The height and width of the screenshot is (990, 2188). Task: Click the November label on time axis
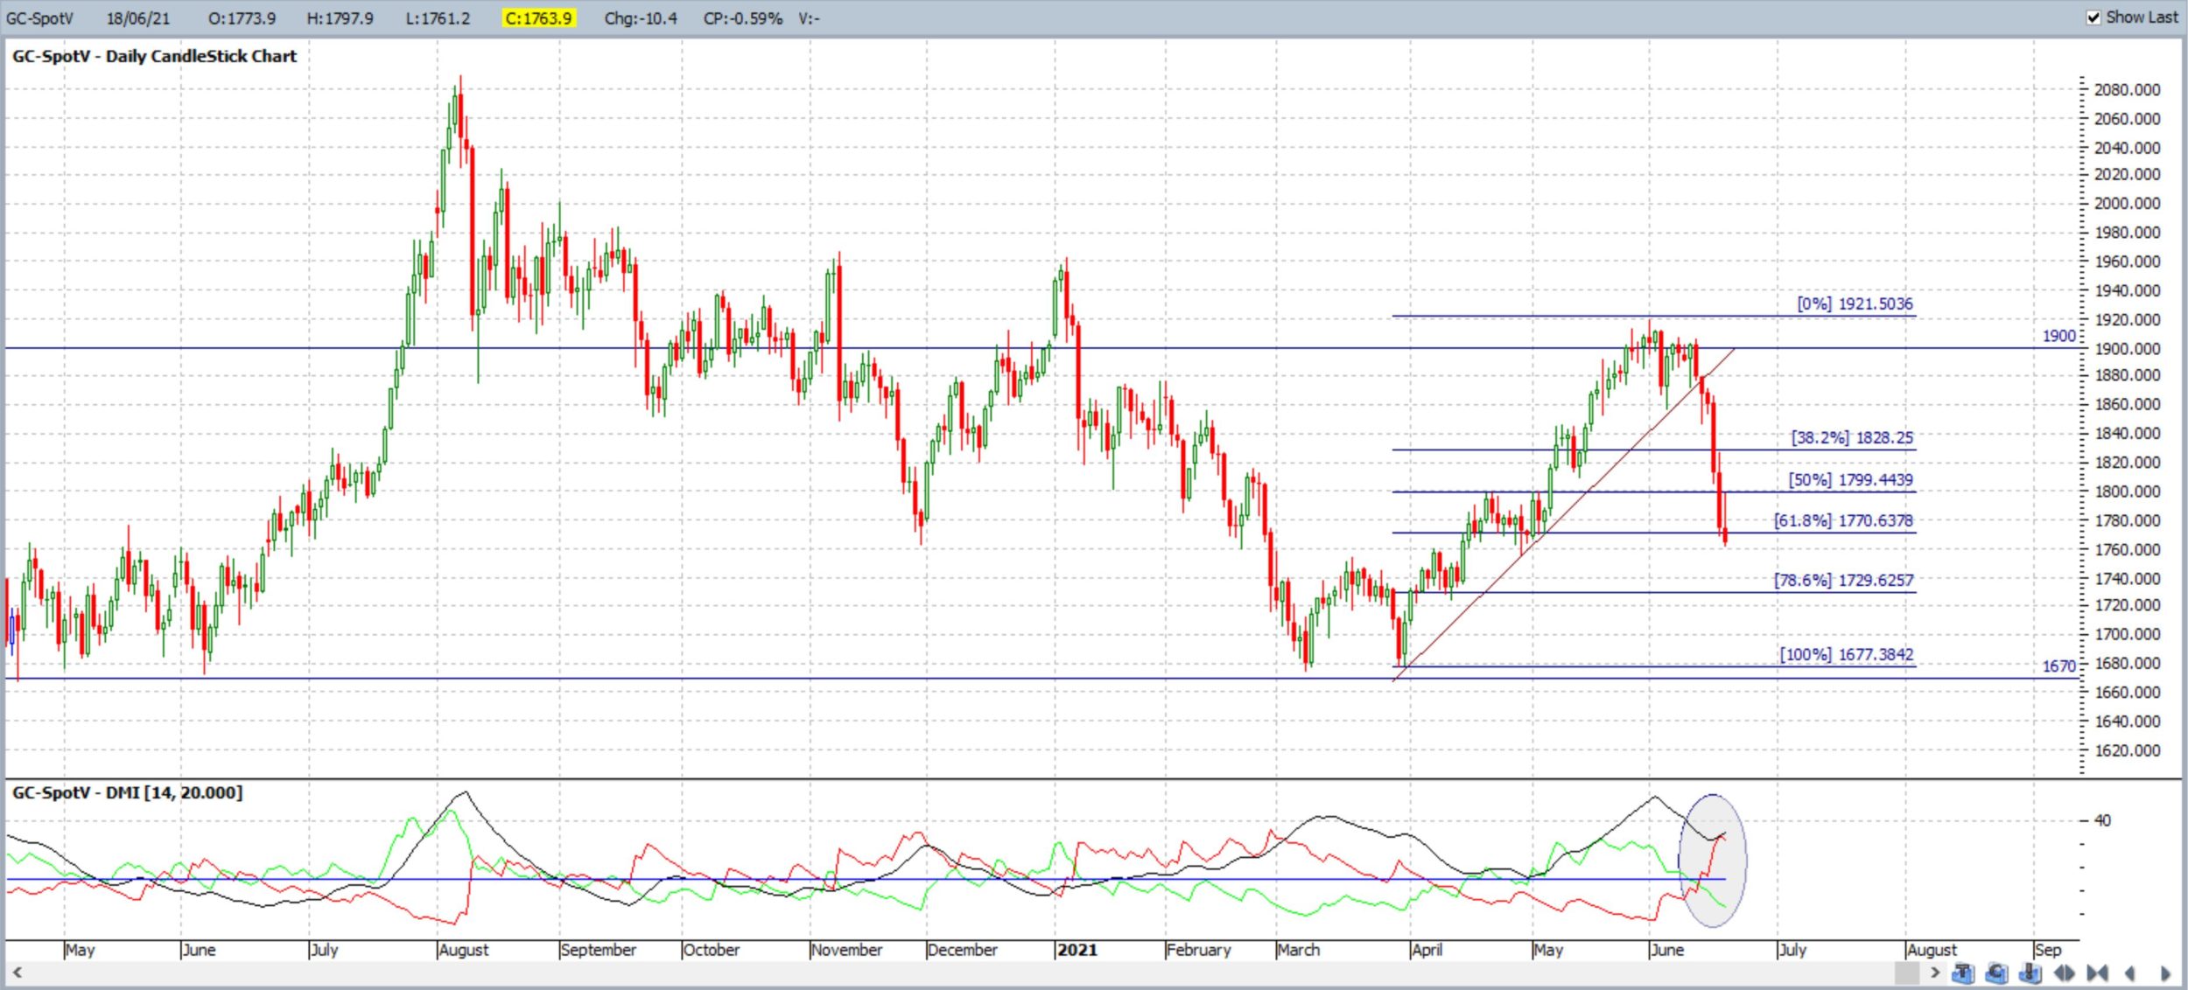846,950
